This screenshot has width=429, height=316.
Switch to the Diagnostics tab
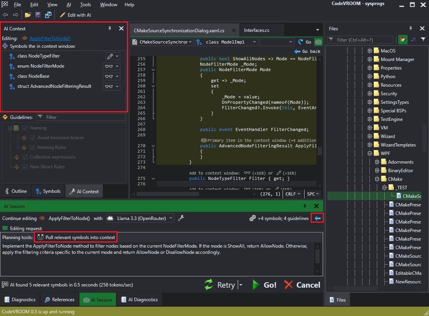click(20, 300)
